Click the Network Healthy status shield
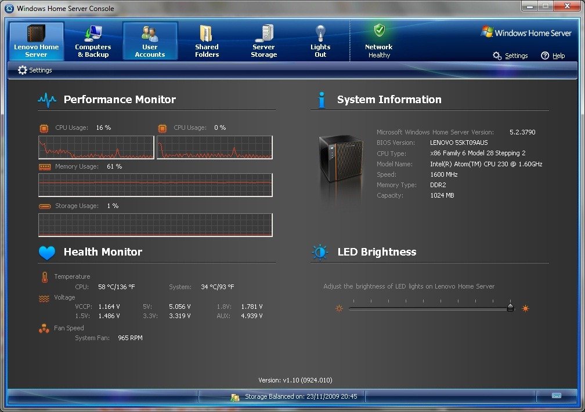 [380, 30]
